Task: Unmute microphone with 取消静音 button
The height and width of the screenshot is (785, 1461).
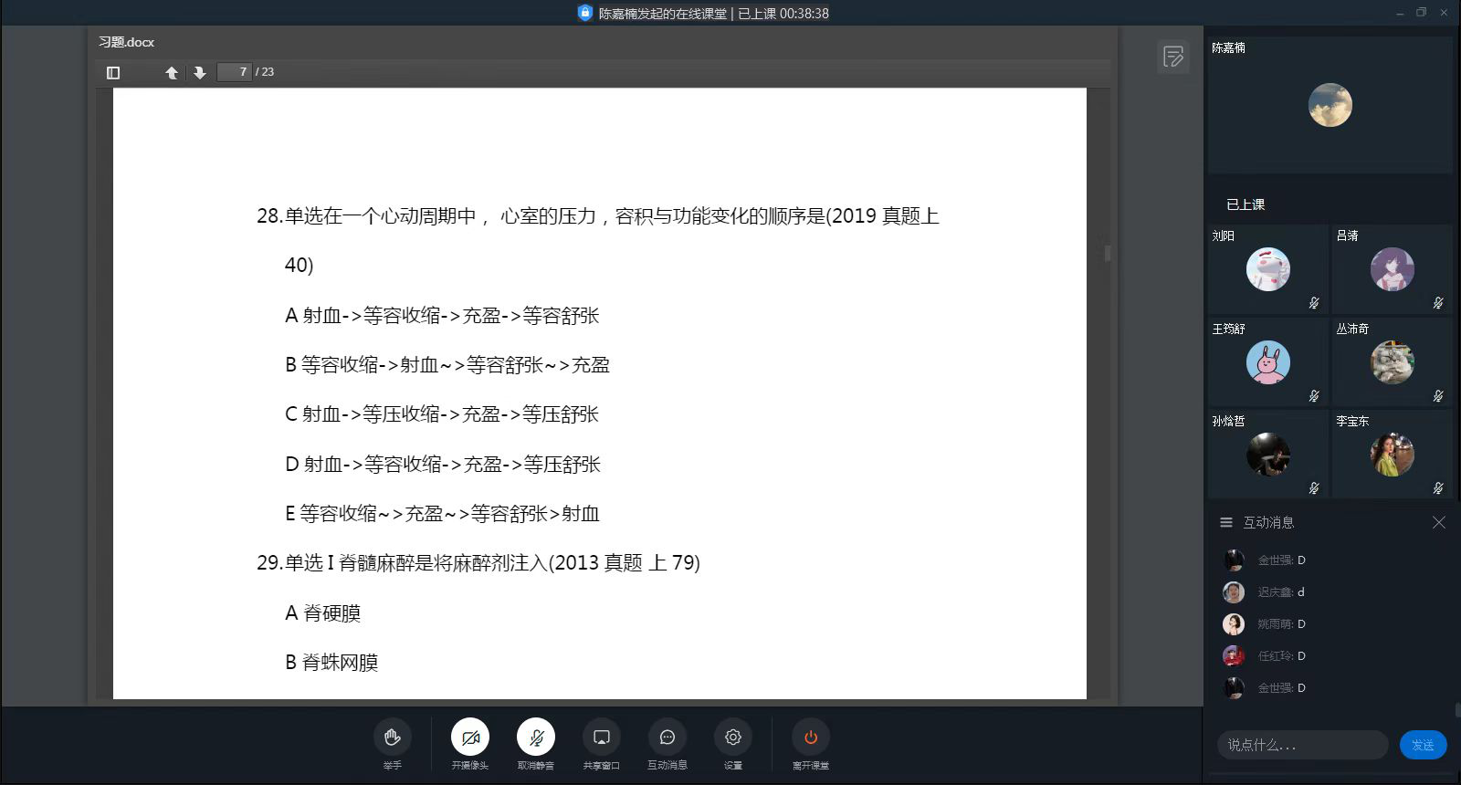Action: click(x=536, y=738)
